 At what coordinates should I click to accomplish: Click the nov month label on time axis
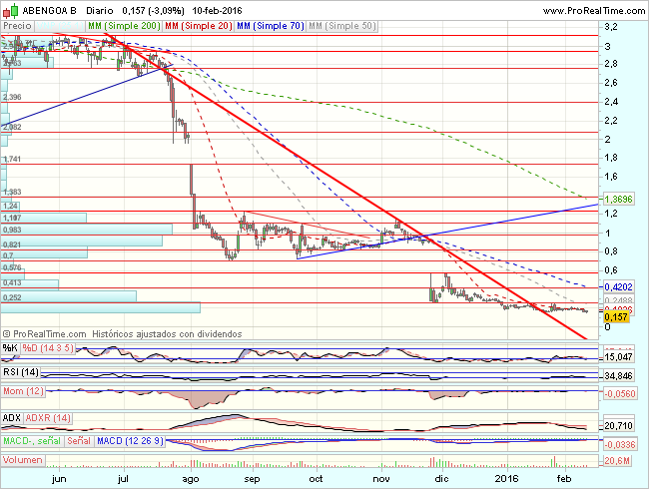(381, 479)
